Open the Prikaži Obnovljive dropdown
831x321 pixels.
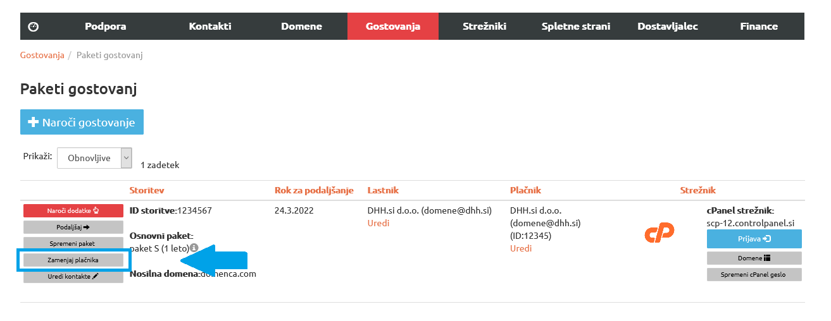click(94, 158)
